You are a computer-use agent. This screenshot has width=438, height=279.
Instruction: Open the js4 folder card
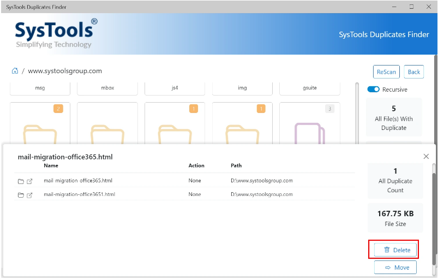[175, 88]
